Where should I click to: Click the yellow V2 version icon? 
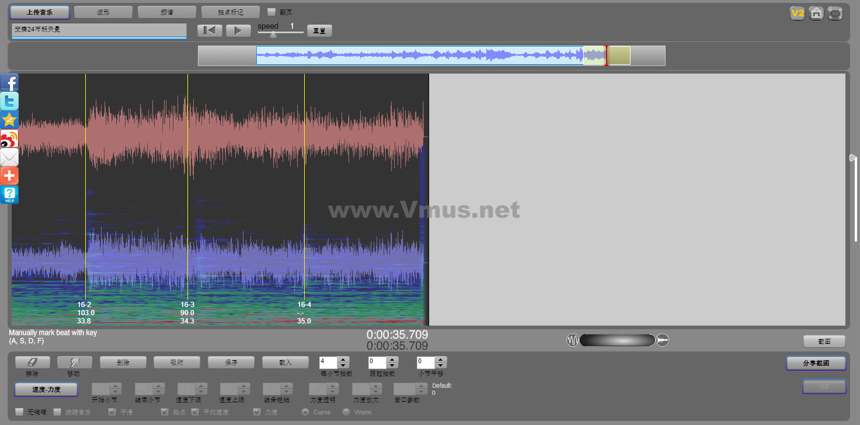798,13
